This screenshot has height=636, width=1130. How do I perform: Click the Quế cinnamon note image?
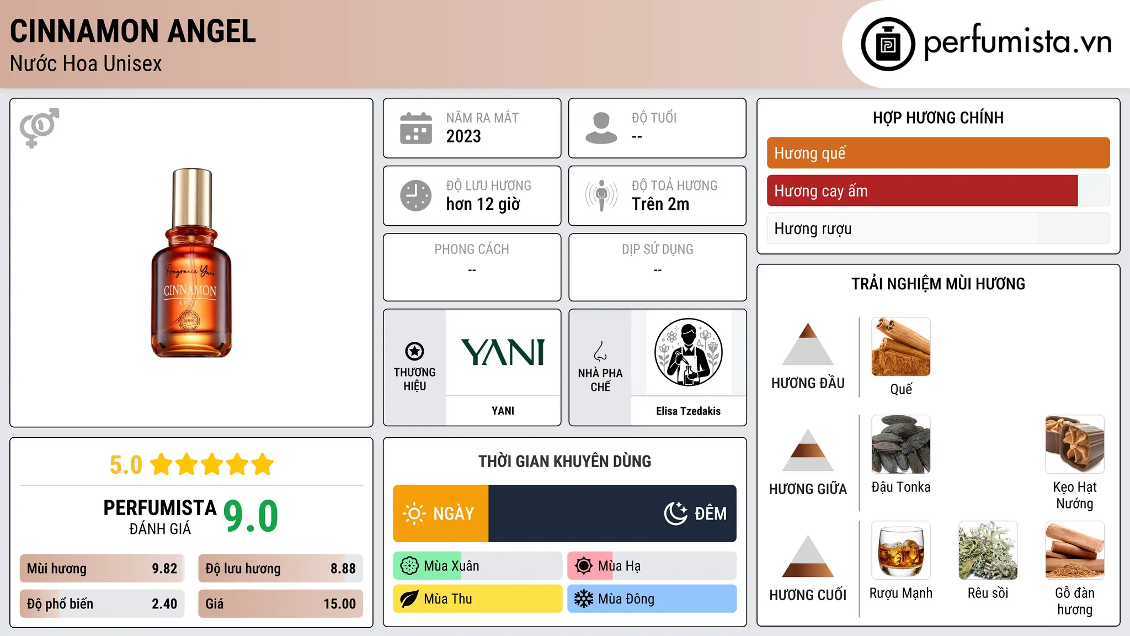click(901, 347)
